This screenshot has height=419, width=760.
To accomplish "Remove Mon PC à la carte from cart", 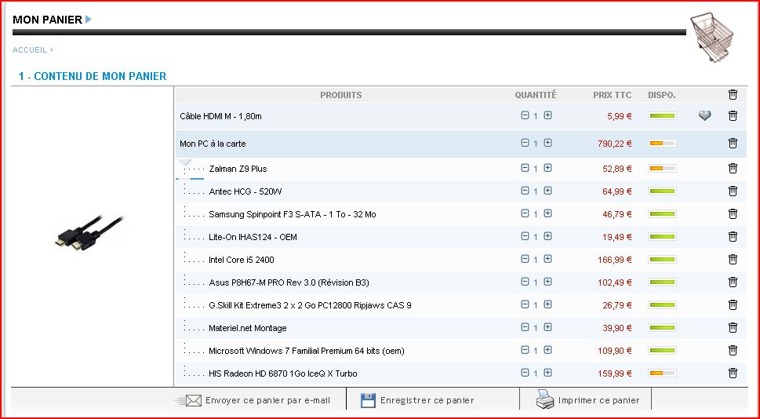I will point(733,143).
